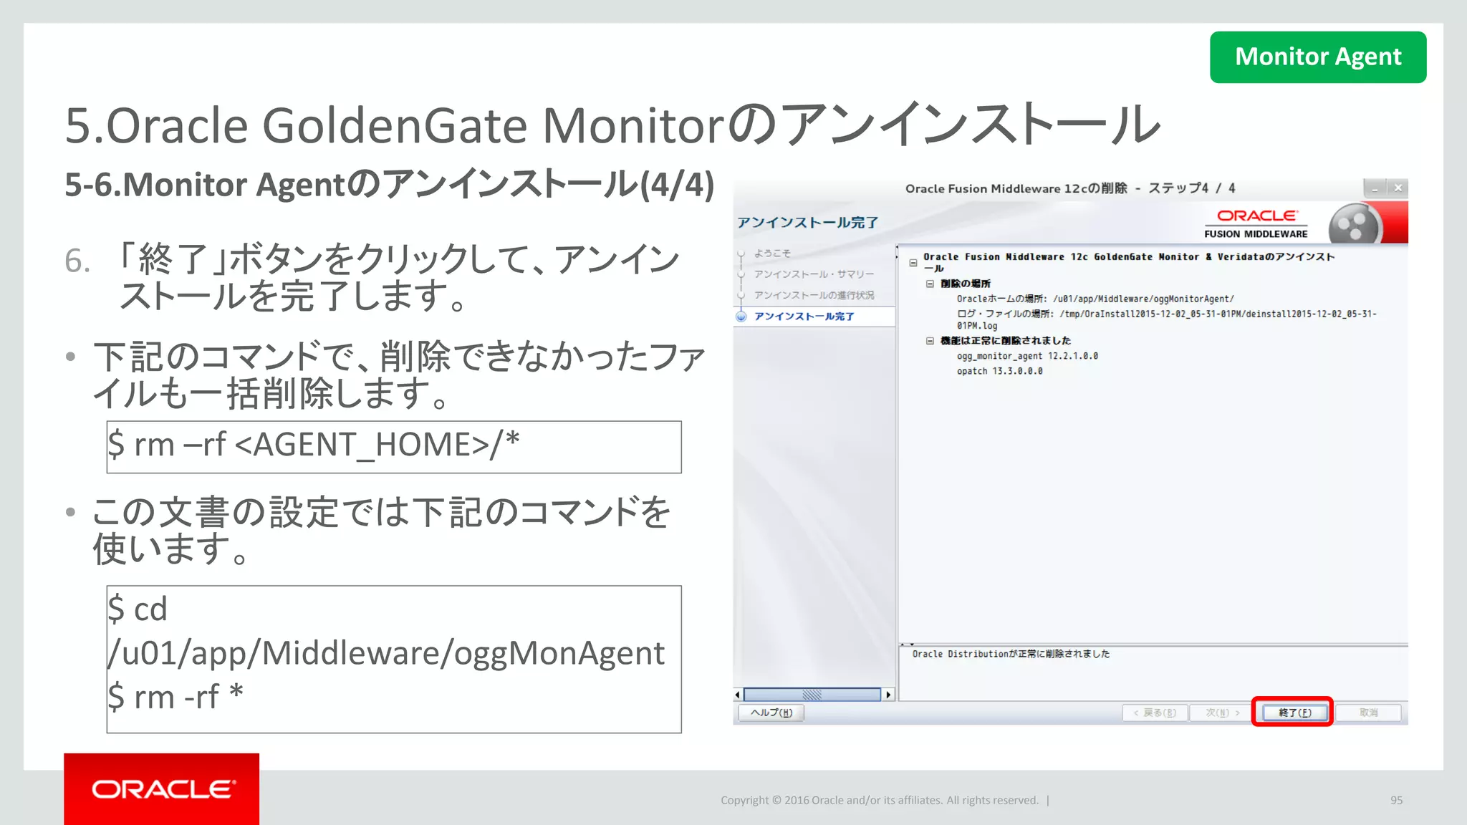Viewport: 1467px width, 825px height.
Task: Click the rm -rf <AGENT_HOME>/* command box
Action: pos(394,447)
